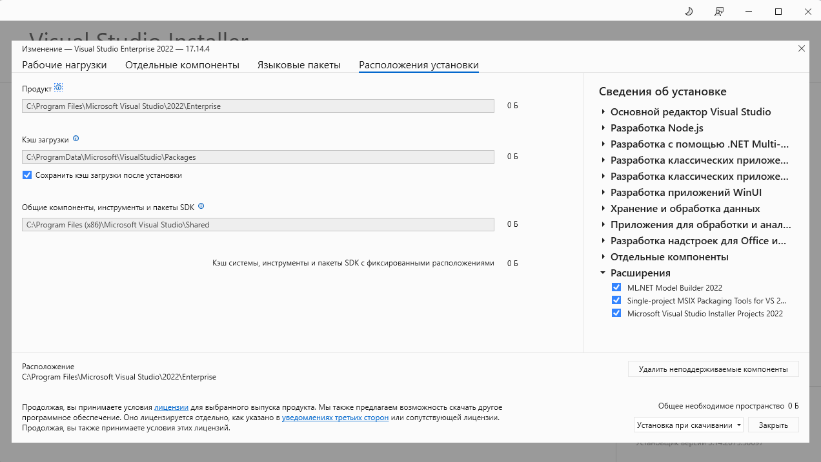The height and width of the screenshot is (462, 821).
Task: Open the feedback icon in title bar
Action: (x=718, y=12)
